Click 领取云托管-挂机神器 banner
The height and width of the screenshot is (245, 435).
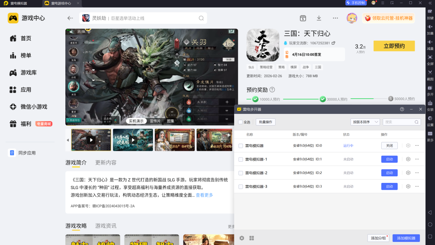[x=388, y=18]
